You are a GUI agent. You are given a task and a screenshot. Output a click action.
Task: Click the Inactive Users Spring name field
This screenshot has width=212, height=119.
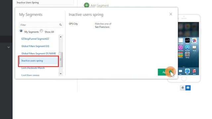(45, 2)
